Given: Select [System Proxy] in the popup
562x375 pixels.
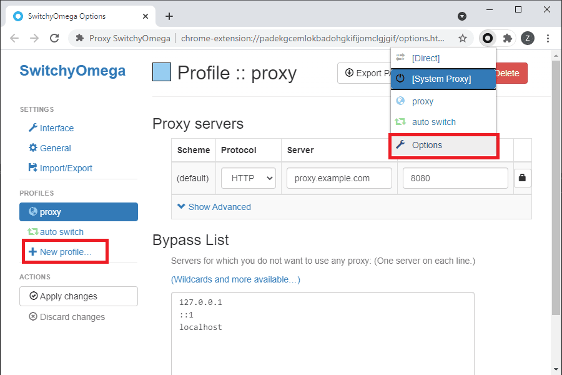Looking at the screenshot, I should coord(443,79).
